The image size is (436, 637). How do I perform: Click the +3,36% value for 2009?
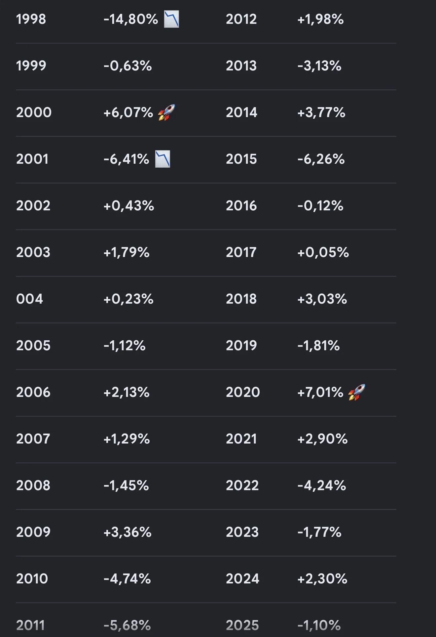127,532
